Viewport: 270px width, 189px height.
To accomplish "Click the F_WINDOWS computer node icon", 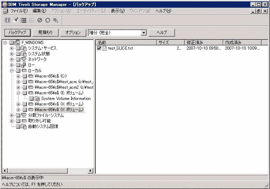I will pos(17,43).
